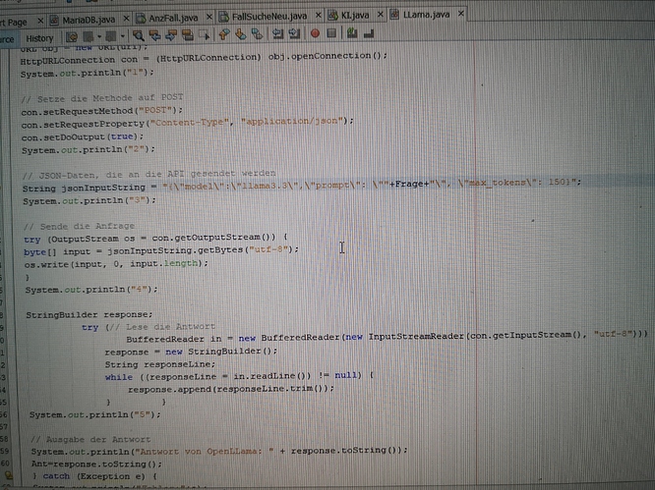Click the Comment lines icon
Image resolution: width=655 pixels, height=490 pixels.
point(352,32)
